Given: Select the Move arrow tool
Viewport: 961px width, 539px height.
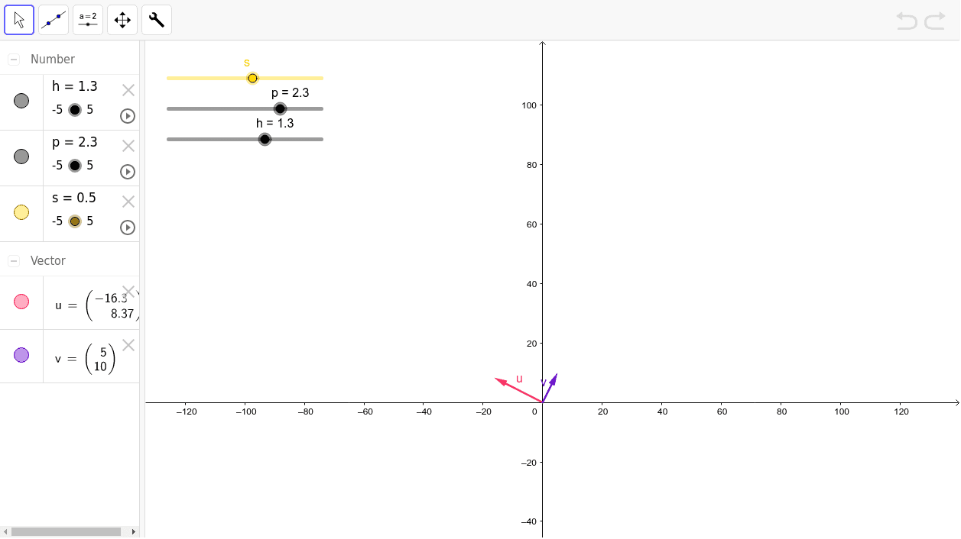Looking at the screenshot, I should point(19,20).
